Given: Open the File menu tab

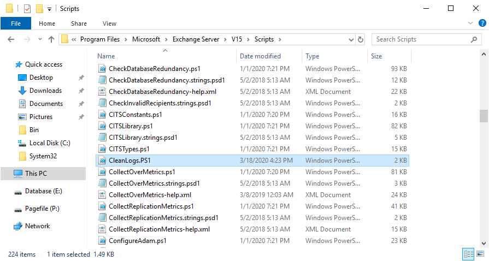Looking at the screenshot, I should [x=16, y=23].
